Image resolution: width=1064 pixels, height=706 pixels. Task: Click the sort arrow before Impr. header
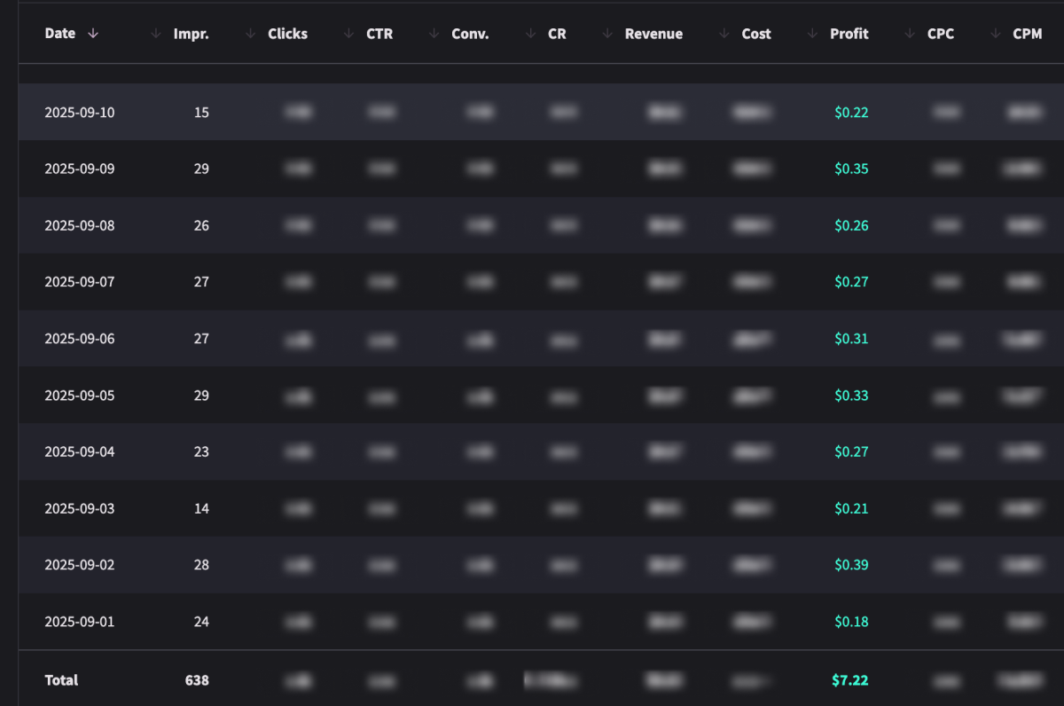tap(156, 34)
